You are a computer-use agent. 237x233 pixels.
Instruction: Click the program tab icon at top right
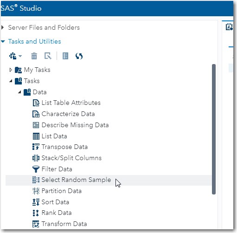pos(229,27)
